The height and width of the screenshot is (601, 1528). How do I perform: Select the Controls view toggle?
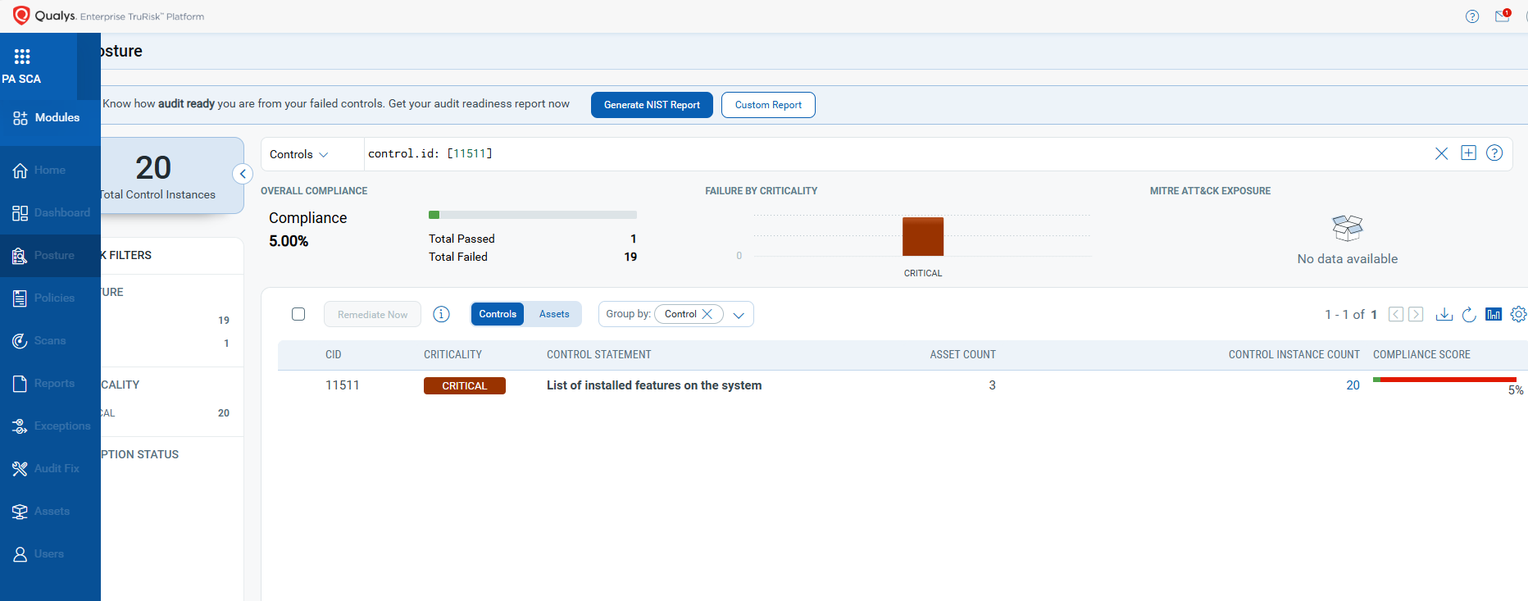498,314
